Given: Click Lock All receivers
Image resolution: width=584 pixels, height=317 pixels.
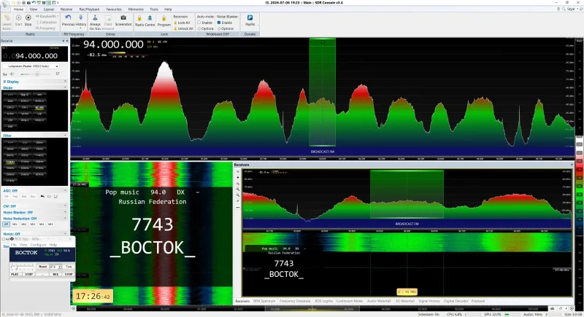Looking at the screenshot, I should pyautogui.click(x=182, y=23).
